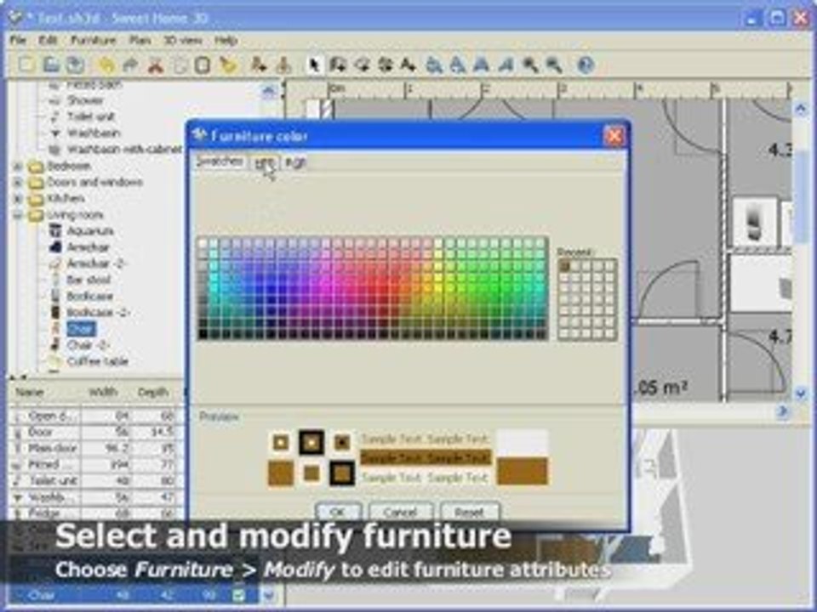Click the Bookcase -2- item icon
The image size is (817, 612).
[55, 312]
